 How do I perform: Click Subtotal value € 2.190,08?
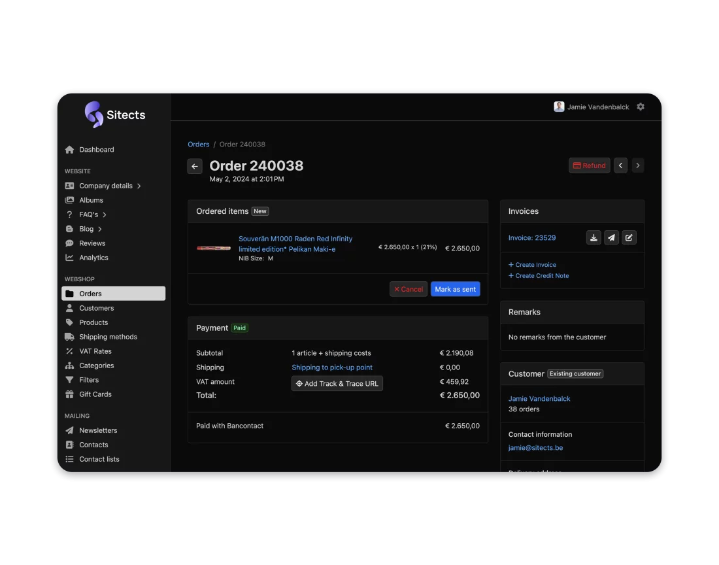(456, 353)
